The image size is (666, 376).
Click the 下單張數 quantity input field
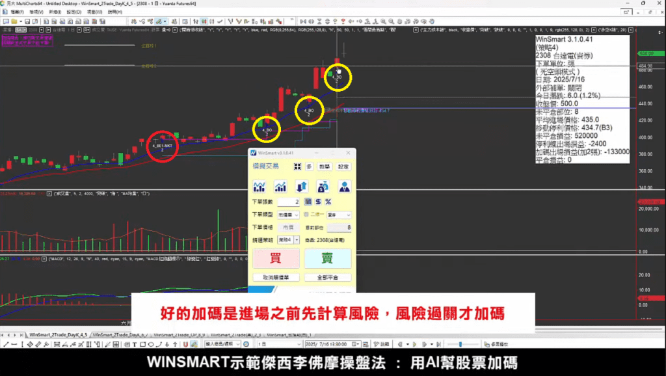(x=289, y=202)
